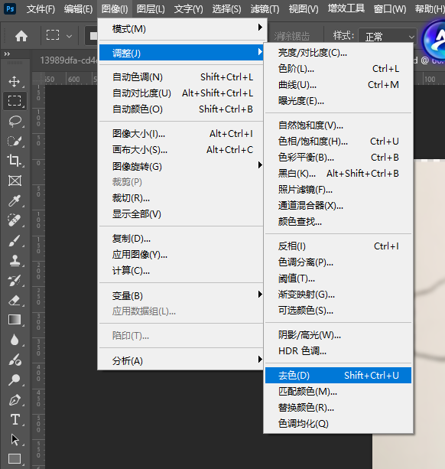
Task: Expand the 图像旋转(G) submenu
Action: point(183,166)
